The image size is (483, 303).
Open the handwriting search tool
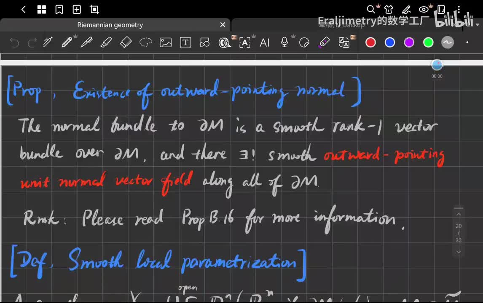tap(225, 43)
